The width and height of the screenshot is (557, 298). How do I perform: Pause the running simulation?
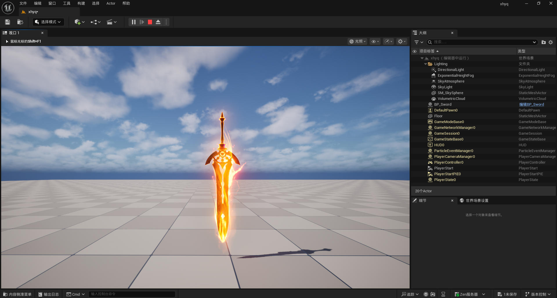133,22
